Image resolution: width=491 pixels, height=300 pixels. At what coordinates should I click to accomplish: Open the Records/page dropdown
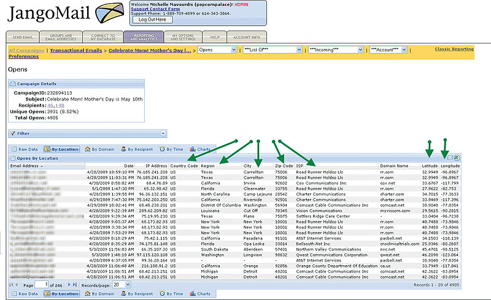121,285
